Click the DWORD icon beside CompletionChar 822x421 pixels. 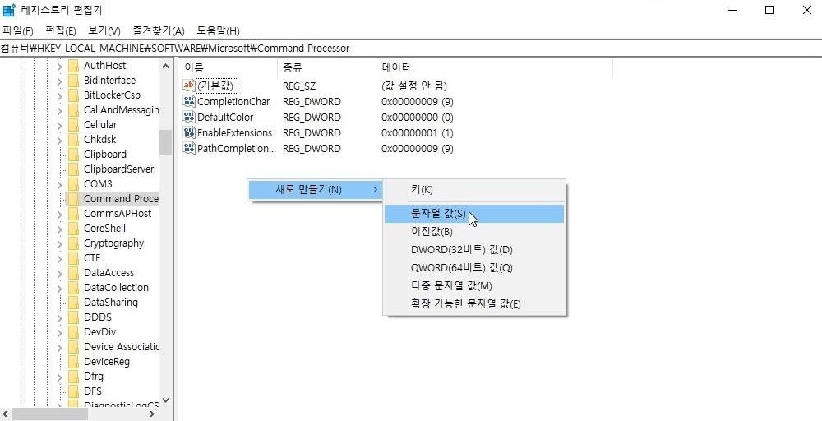(x=188, y=101)
